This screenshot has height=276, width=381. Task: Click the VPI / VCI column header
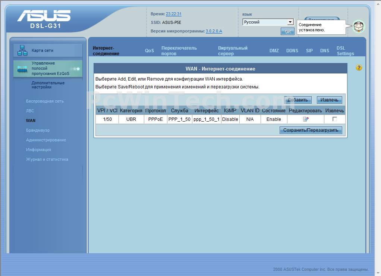107,111
